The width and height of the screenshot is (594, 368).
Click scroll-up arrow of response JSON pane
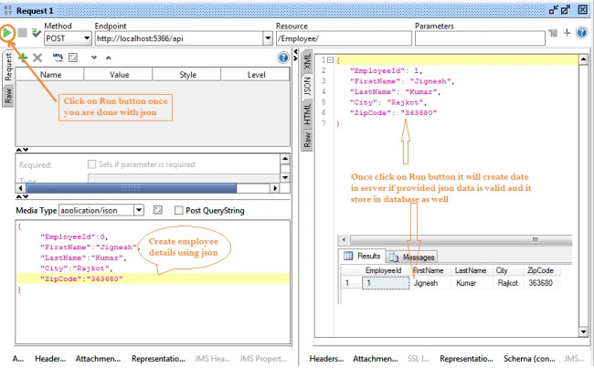583,59
